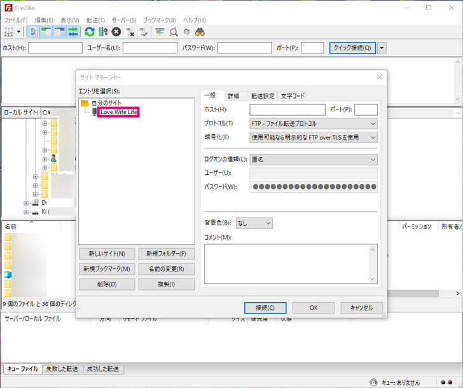Open the プロトコル dropdown in Site Manager
Viewport: 463px width, 388px height.
click(314, 123)
